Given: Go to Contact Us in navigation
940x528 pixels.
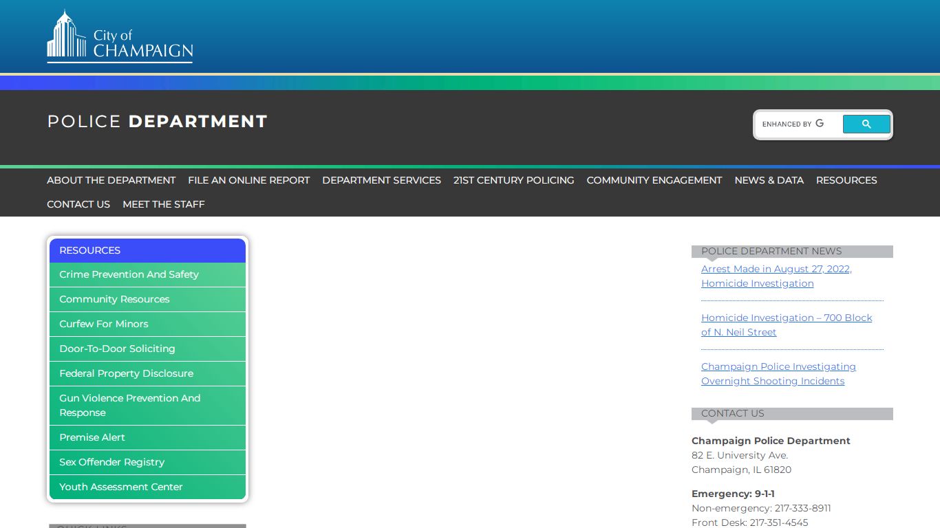Looking at the screenshot, I should coord(78,204).
